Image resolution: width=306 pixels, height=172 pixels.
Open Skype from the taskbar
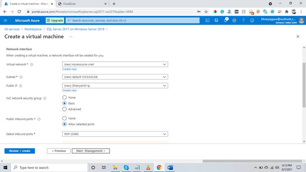tap(126, 168)
